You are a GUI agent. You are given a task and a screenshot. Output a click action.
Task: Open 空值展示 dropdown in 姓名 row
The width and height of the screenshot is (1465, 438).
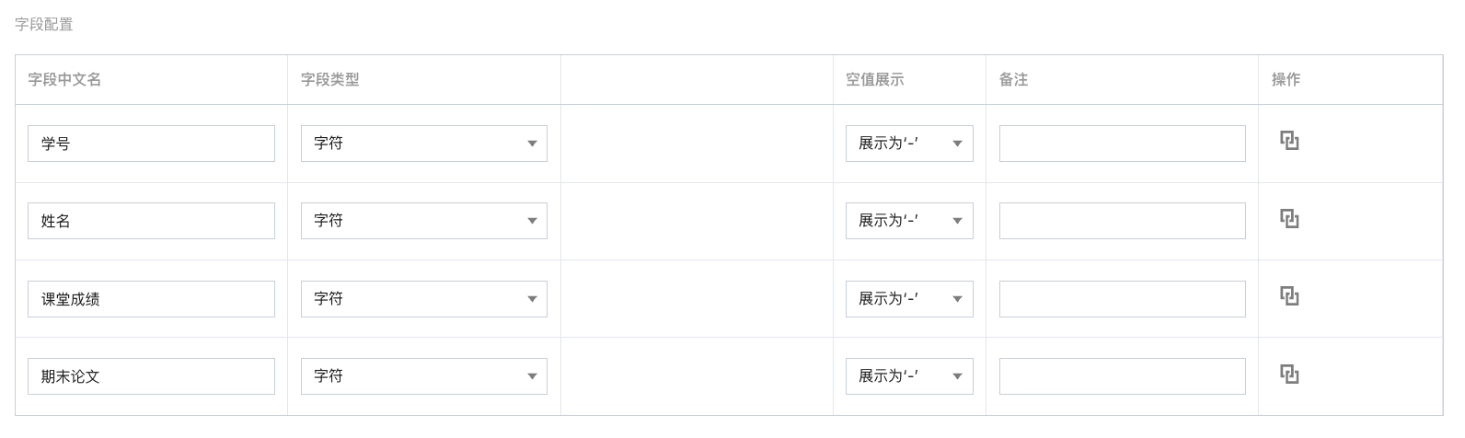click(x=909, y=221)
